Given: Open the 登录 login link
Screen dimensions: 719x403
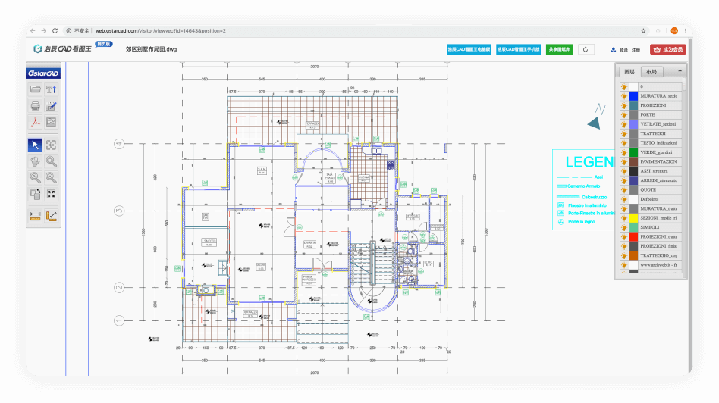Looking at the screenshot, I should tap(623, 50).
